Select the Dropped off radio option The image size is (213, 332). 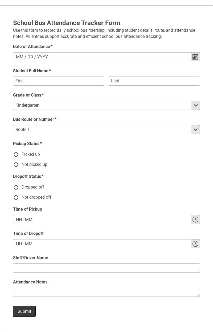tap(16, 187)
